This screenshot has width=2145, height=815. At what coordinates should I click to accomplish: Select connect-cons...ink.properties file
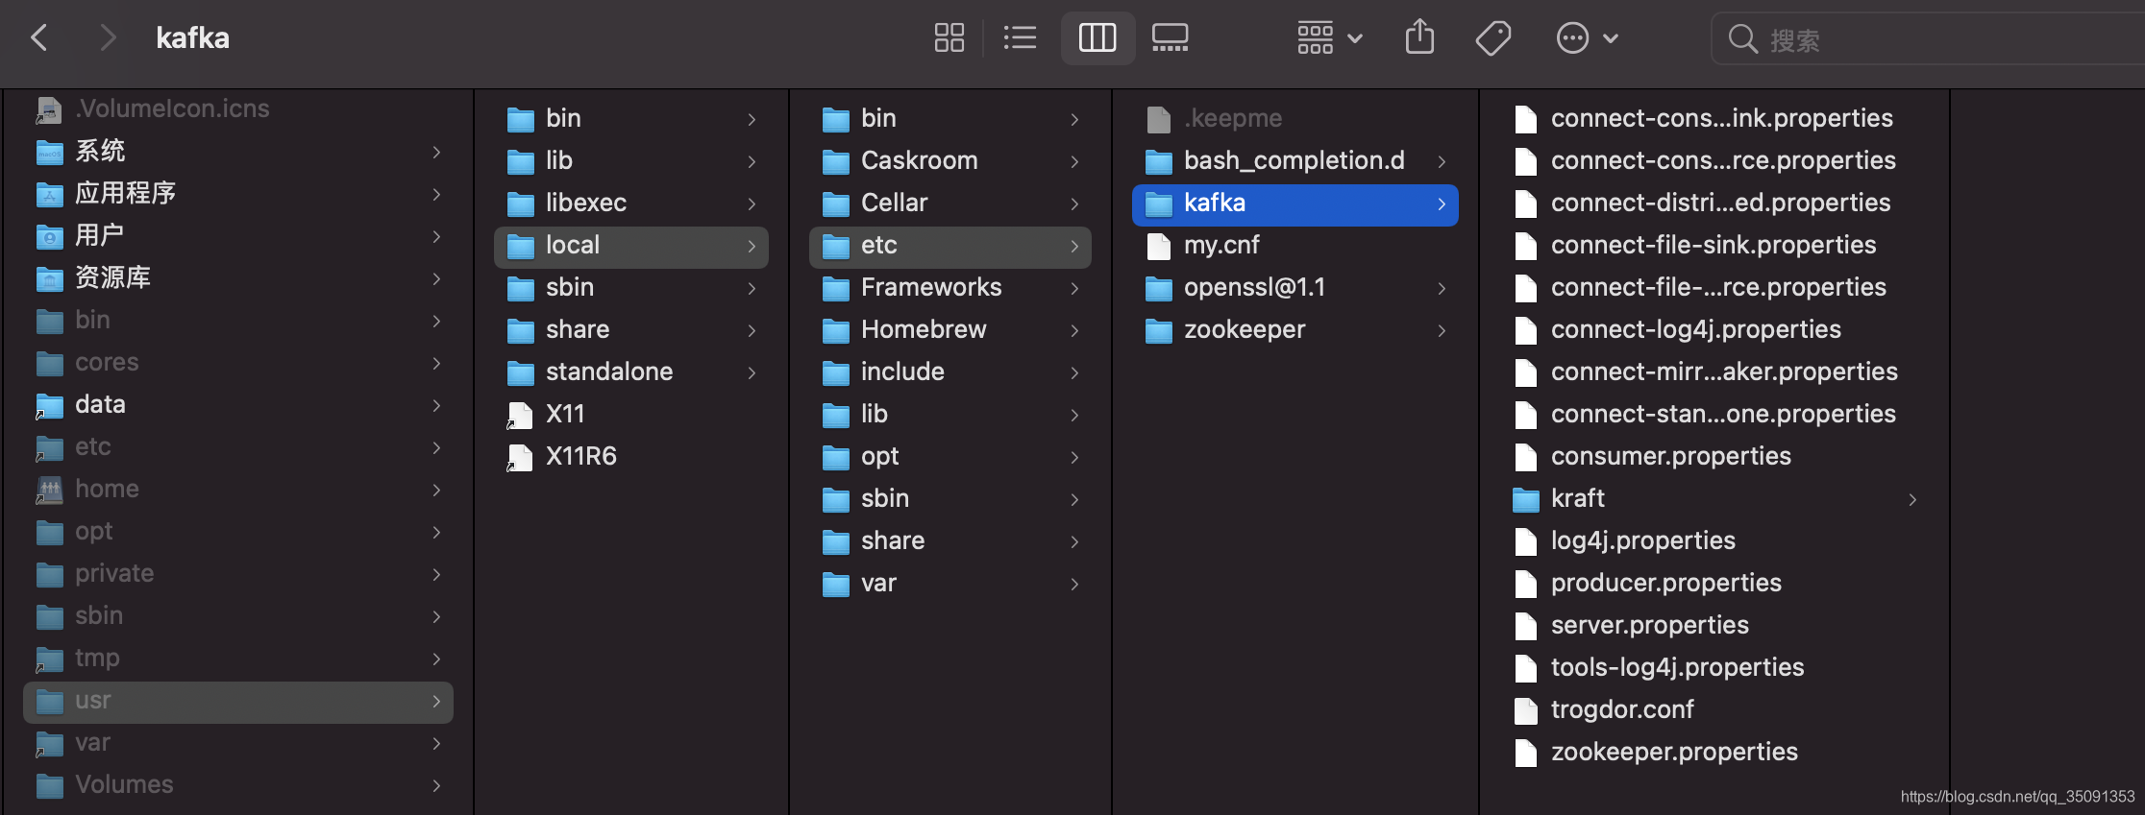(x=1715, y=119)
